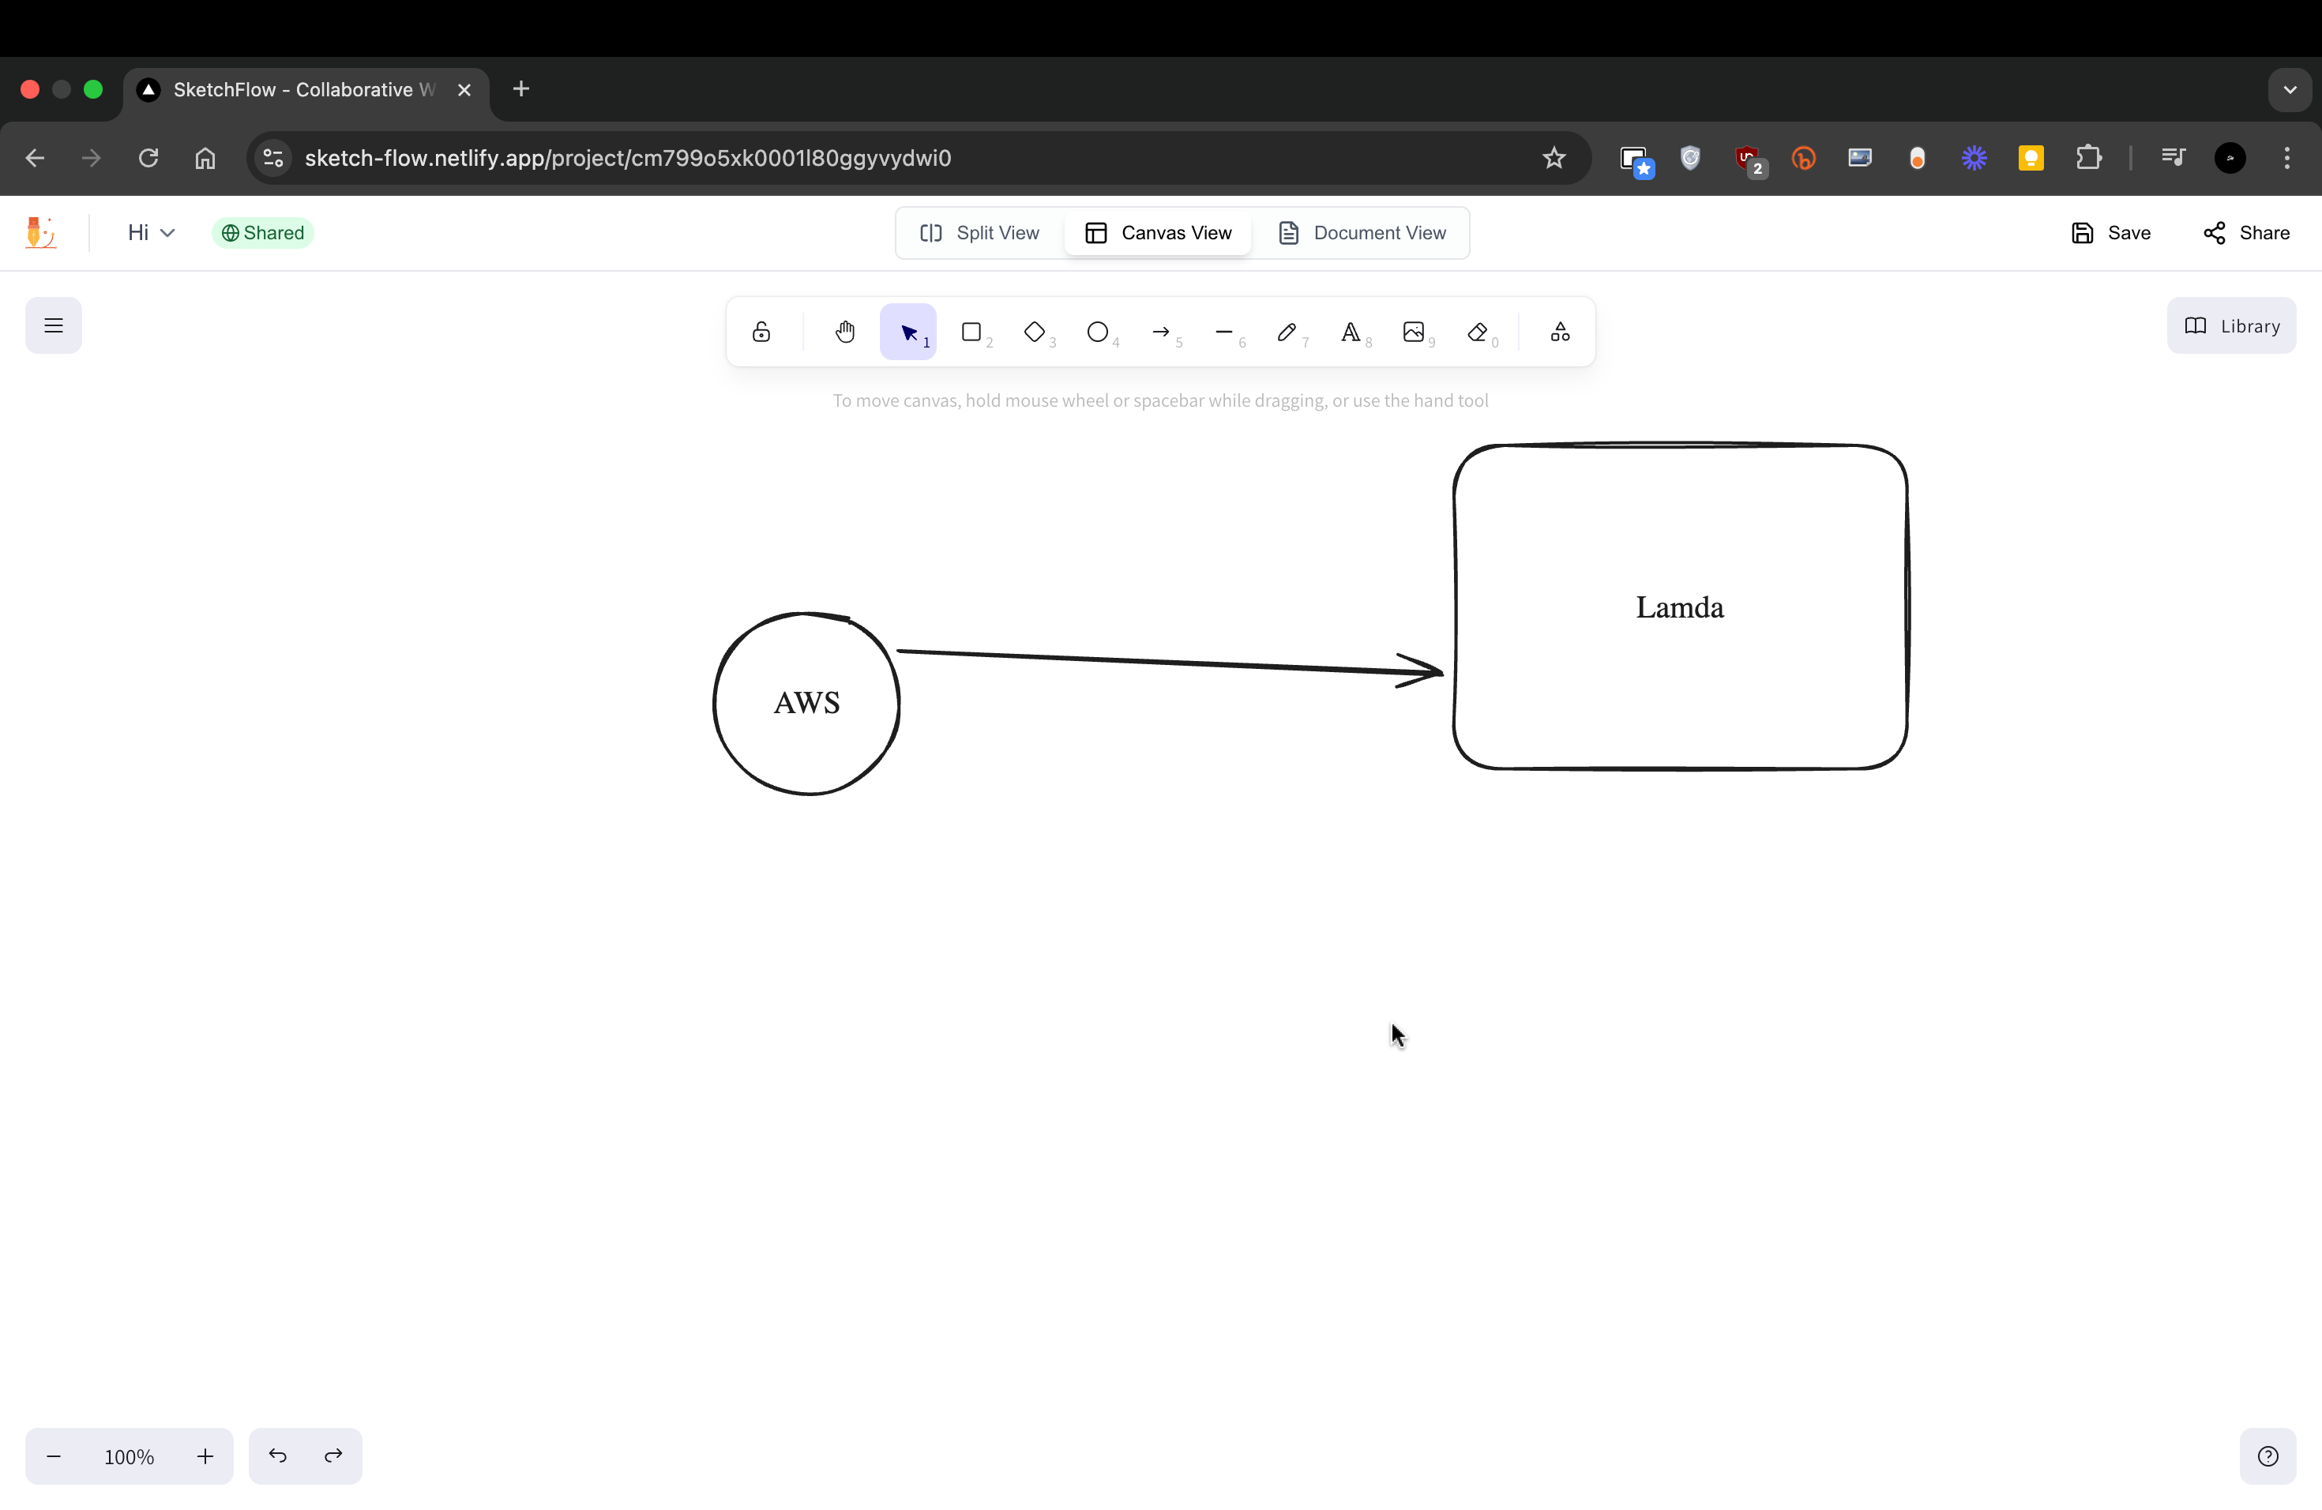2322x1510 pixels.
Task: Click the Shared status badge
Action: [x=262, y=233]
